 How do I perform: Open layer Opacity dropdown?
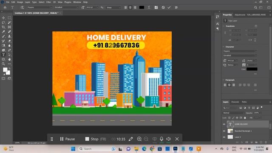261,113
